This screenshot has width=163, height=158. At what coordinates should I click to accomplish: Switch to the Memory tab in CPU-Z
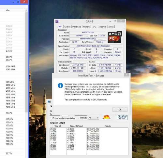point(86,27)
